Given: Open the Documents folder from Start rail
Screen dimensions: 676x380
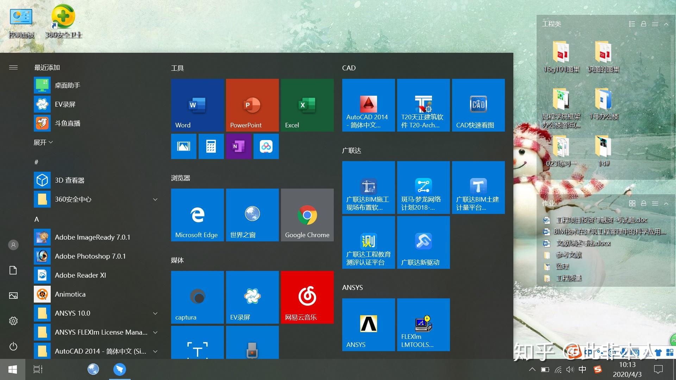Looking at the screenshot, I should click(13, 270).
